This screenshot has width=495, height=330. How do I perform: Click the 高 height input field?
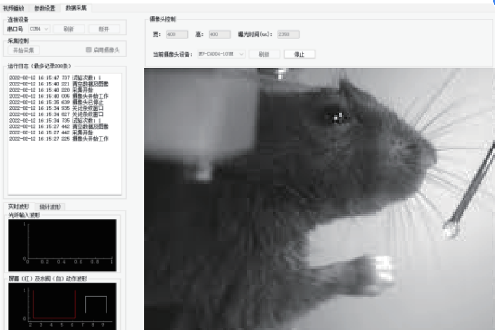click(219, 34)
